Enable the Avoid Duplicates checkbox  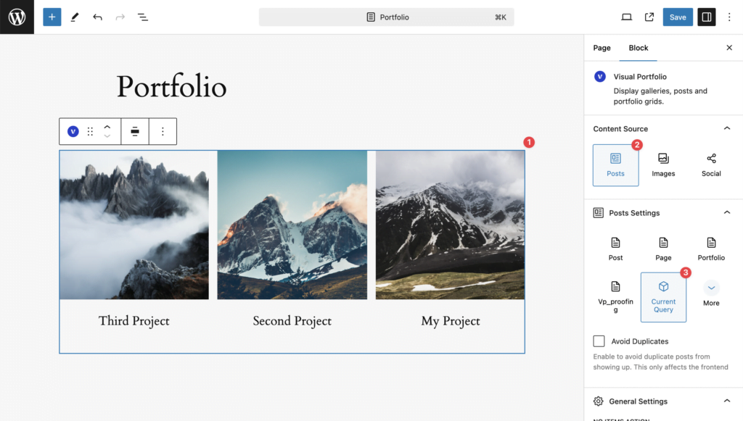599,341
